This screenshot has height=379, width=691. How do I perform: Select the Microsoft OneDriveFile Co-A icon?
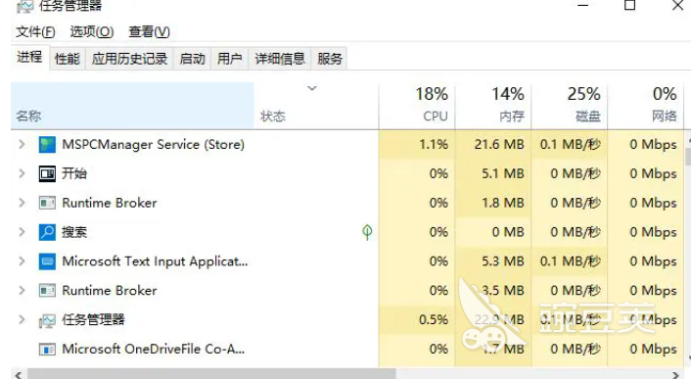click(47, 349)
